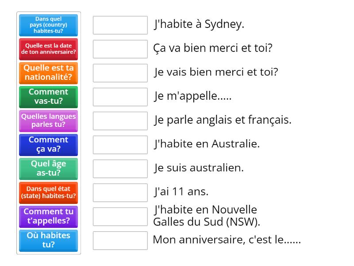Select the 'Quel âge as-tu?' card
This screenshot has height=266, width=354.
[48, 169]
